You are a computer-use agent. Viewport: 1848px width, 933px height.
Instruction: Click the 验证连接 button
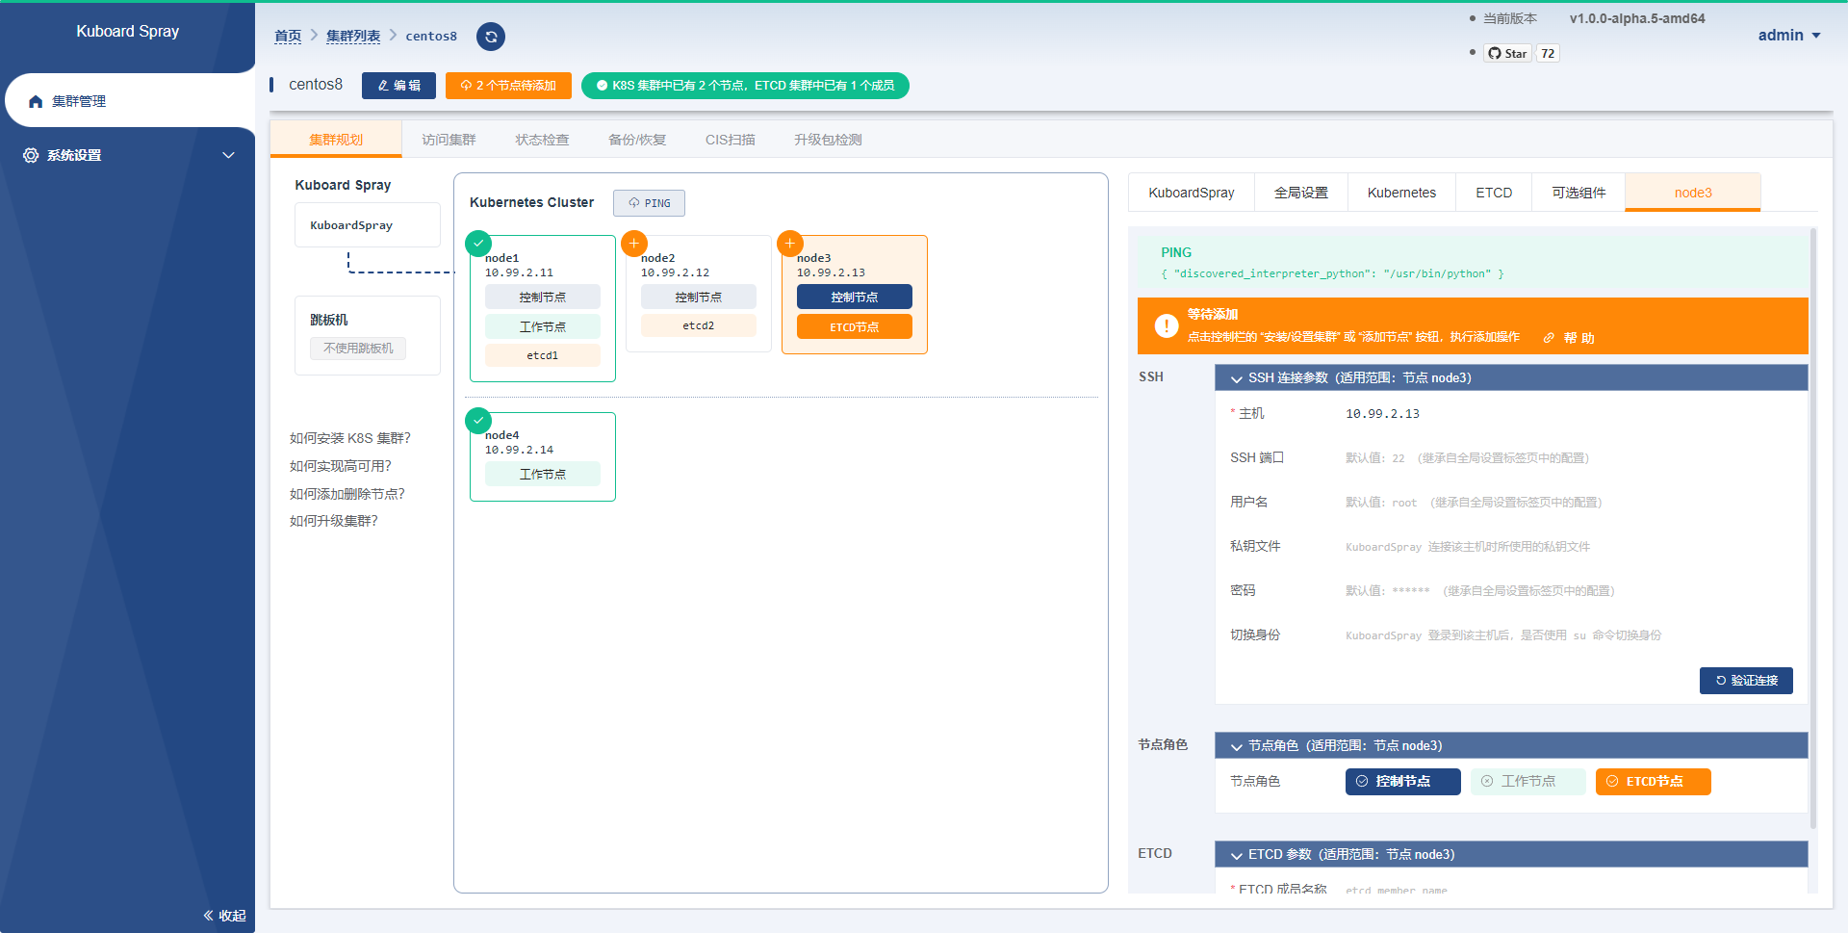click(x=1746, y=681)
